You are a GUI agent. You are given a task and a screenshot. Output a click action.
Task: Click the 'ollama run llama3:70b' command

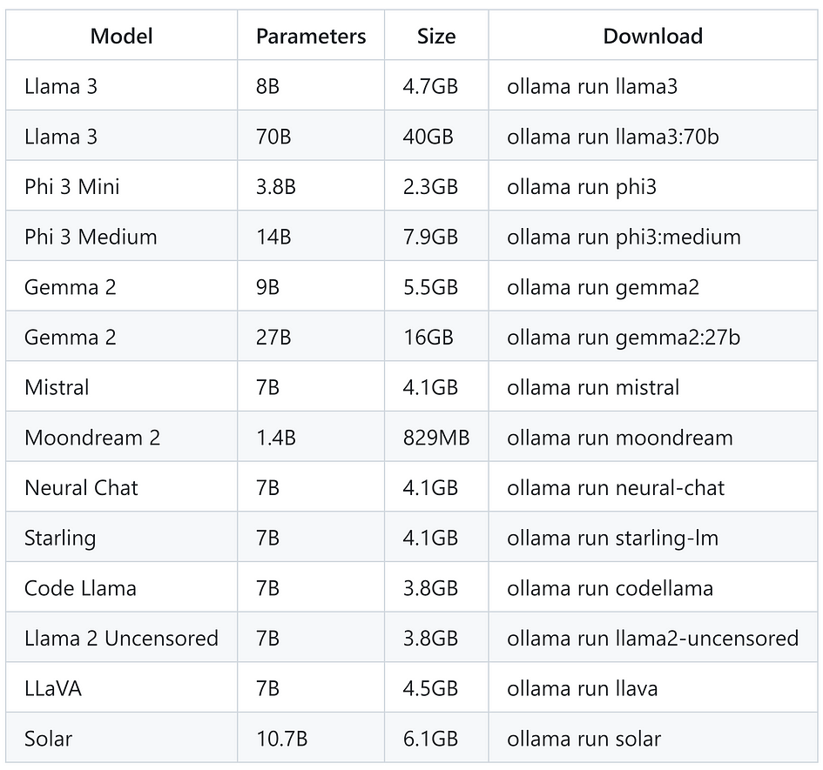[x=612, y=137]
